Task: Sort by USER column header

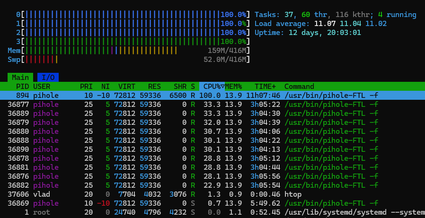Action: point(42,87)
